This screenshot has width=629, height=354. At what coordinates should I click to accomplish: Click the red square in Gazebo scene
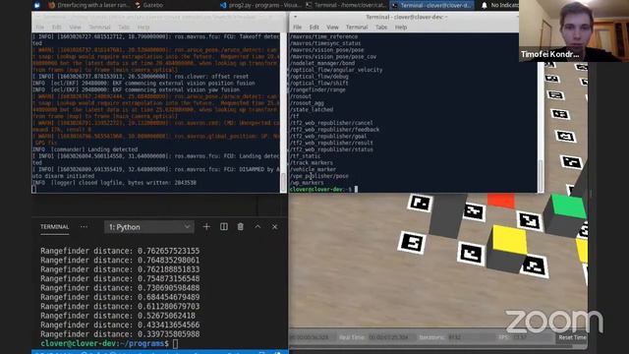(x=500, y=201)
